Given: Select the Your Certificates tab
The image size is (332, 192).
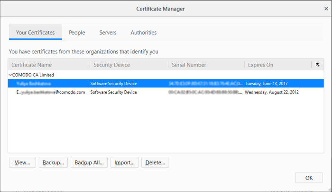Looking at the screenshot, I should (35, 33).
